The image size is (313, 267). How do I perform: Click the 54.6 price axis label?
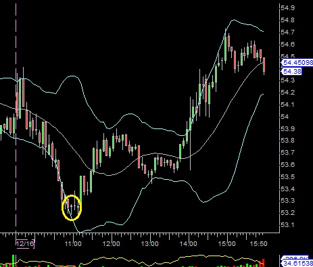click(287, 45)
